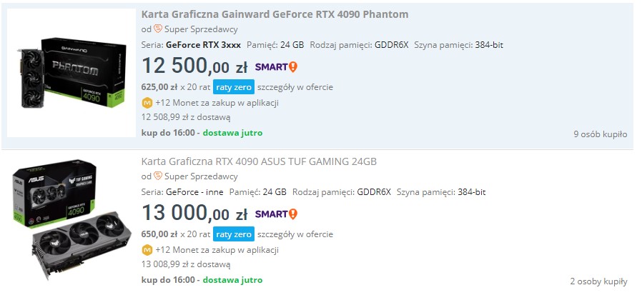The height and width of the screenshot is (295, 642).
Task: Click Super Sprzedawcy badge icon in ASUS listing
Action: point(158,176)
